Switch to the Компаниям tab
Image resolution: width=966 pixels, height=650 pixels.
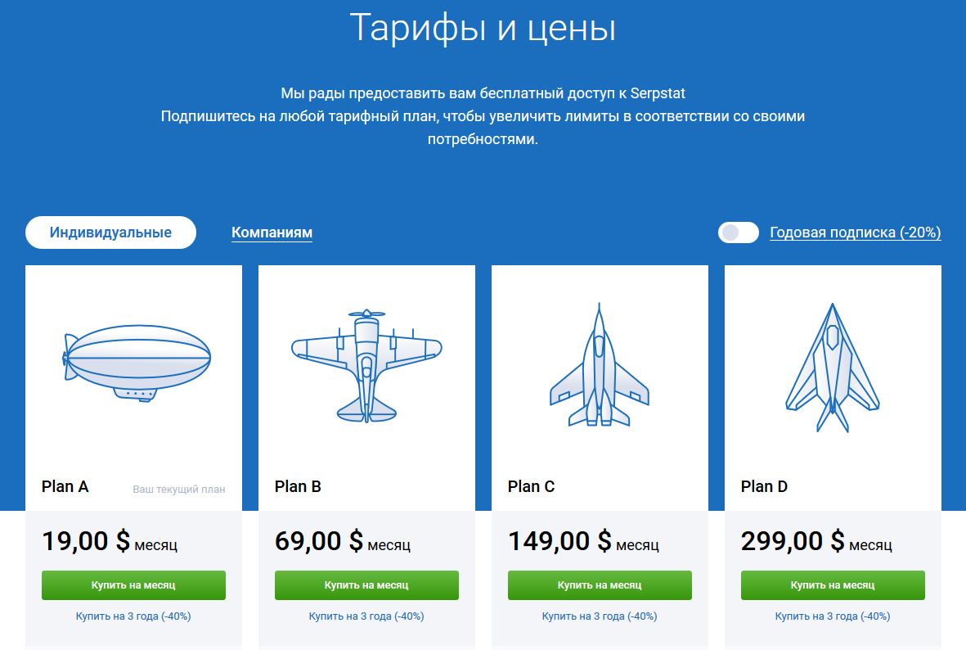[272, 232]
